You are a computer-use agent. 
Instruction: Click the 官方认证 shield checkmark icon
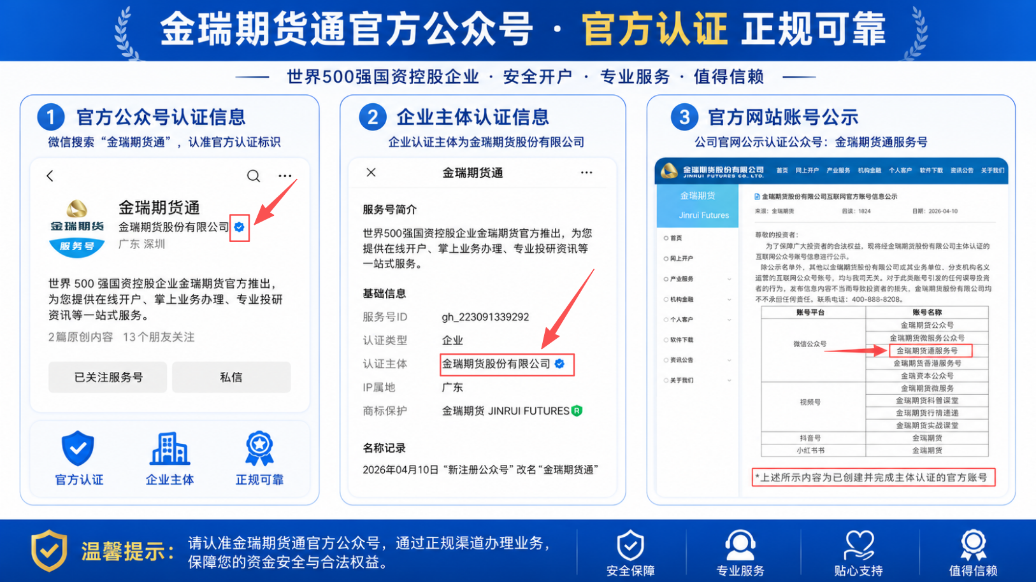78,448
